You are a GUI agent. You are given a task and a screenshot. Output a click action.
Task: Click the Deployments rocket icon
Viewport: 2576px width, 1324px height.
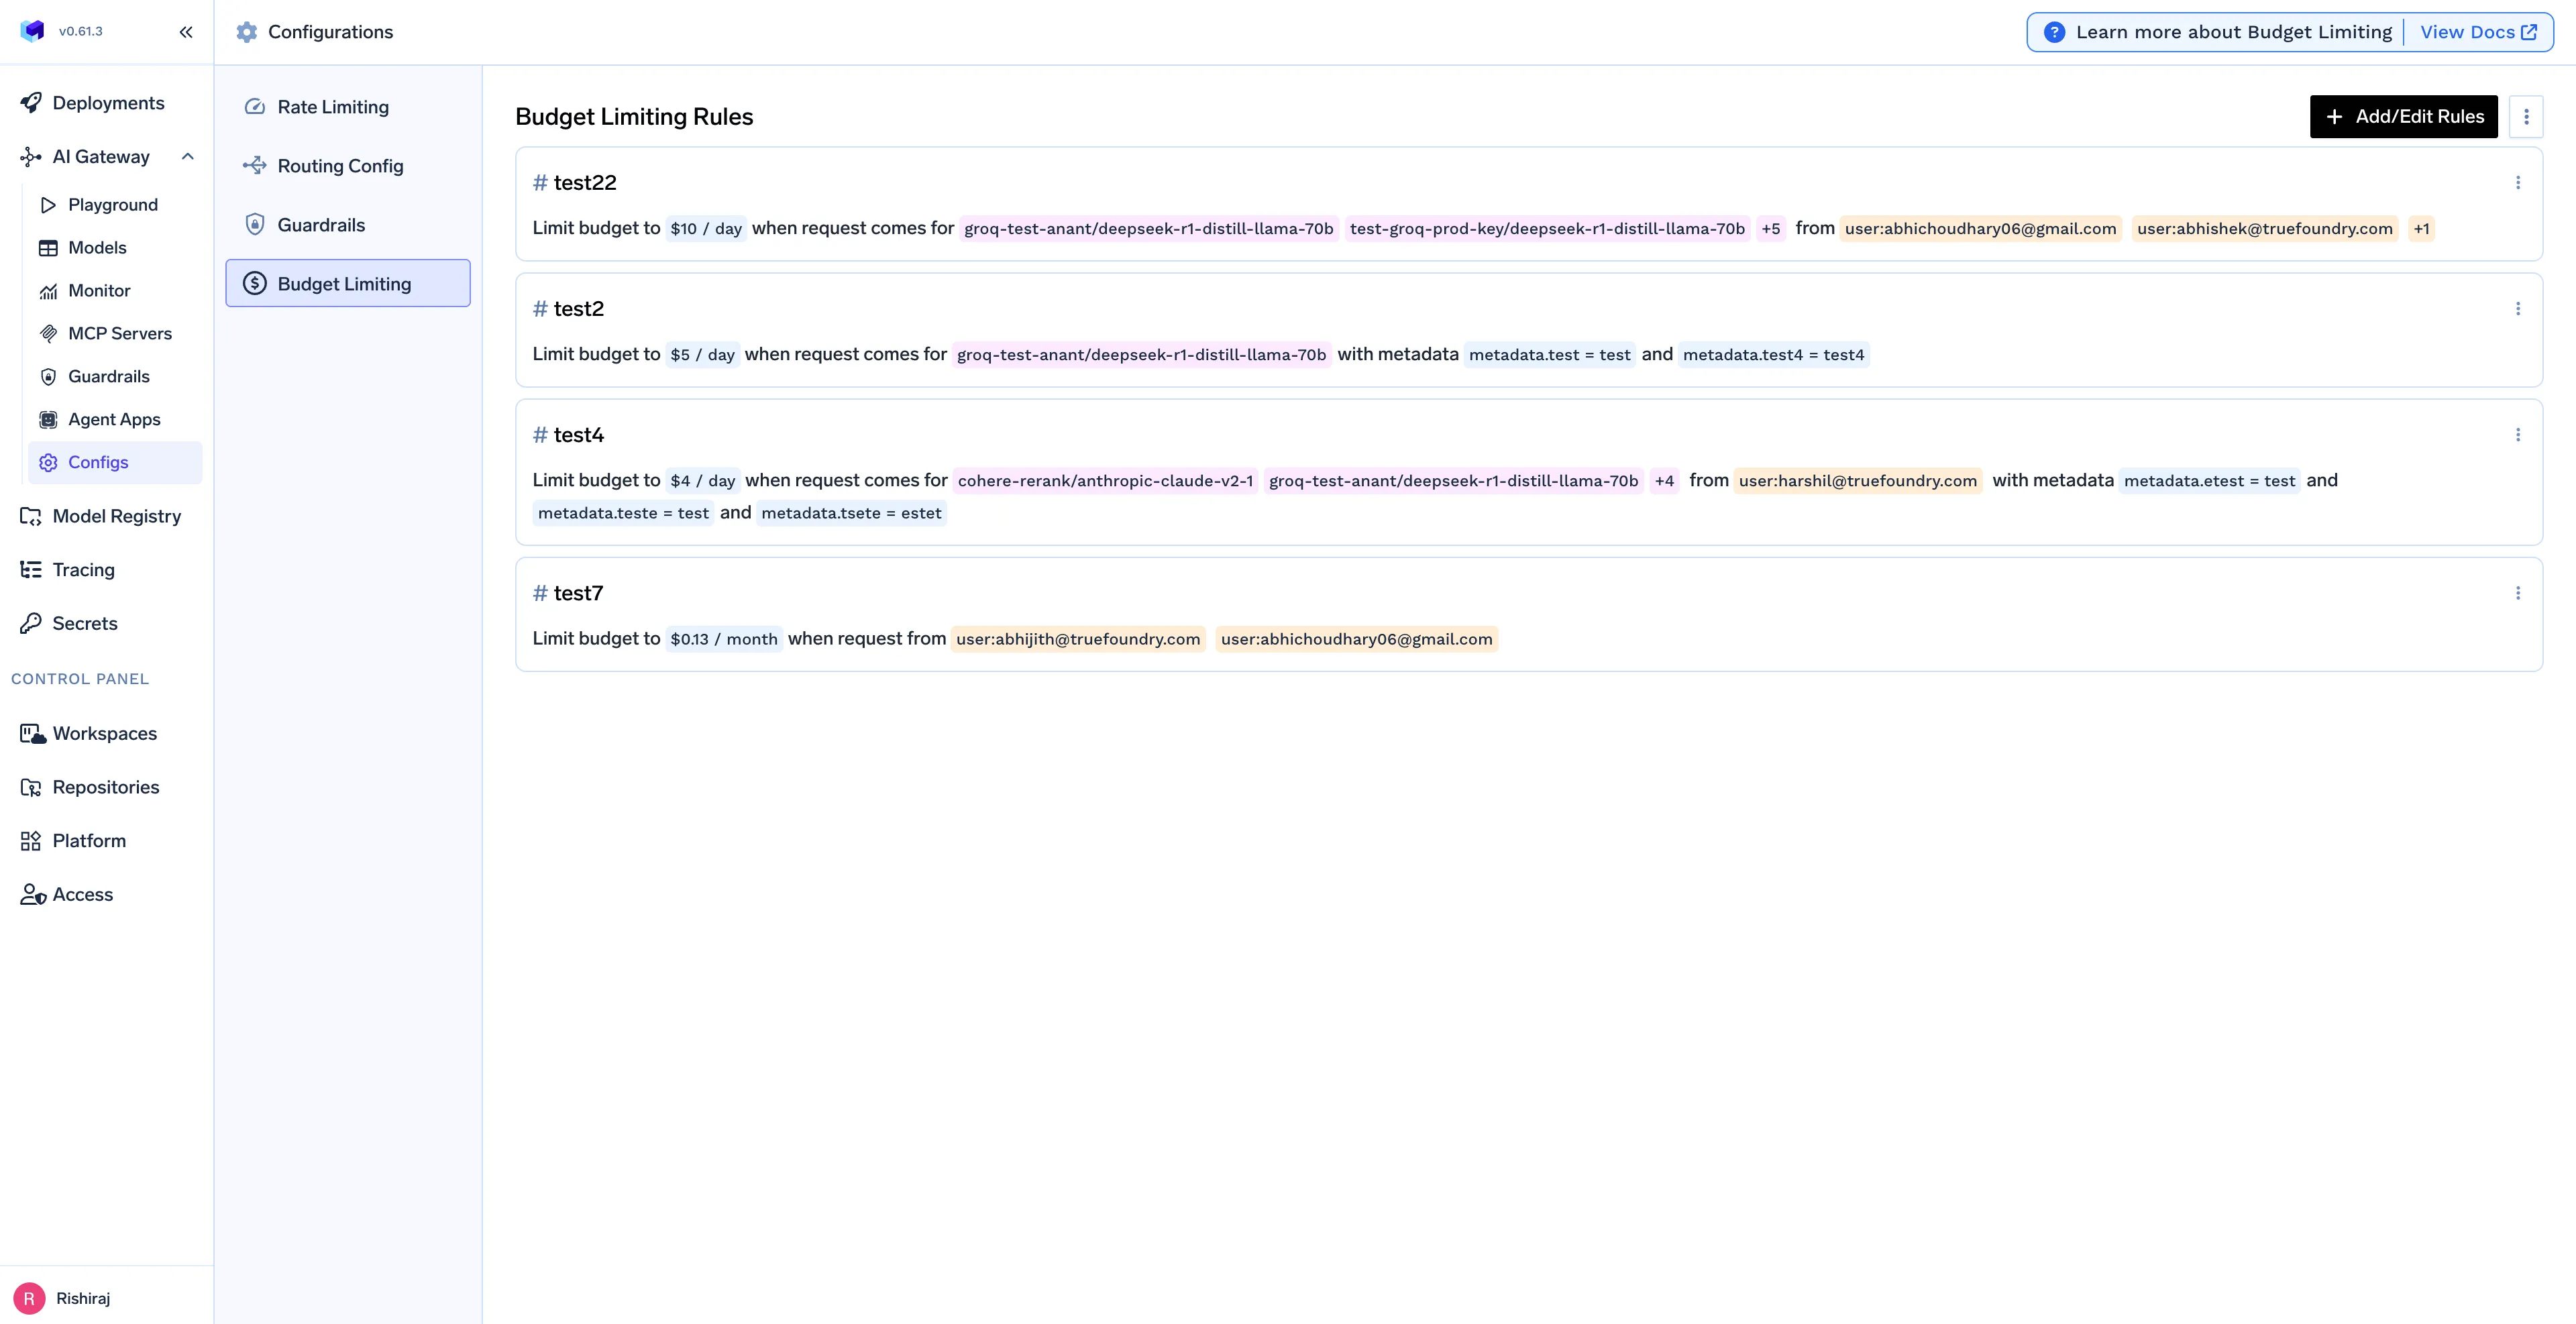31,103
